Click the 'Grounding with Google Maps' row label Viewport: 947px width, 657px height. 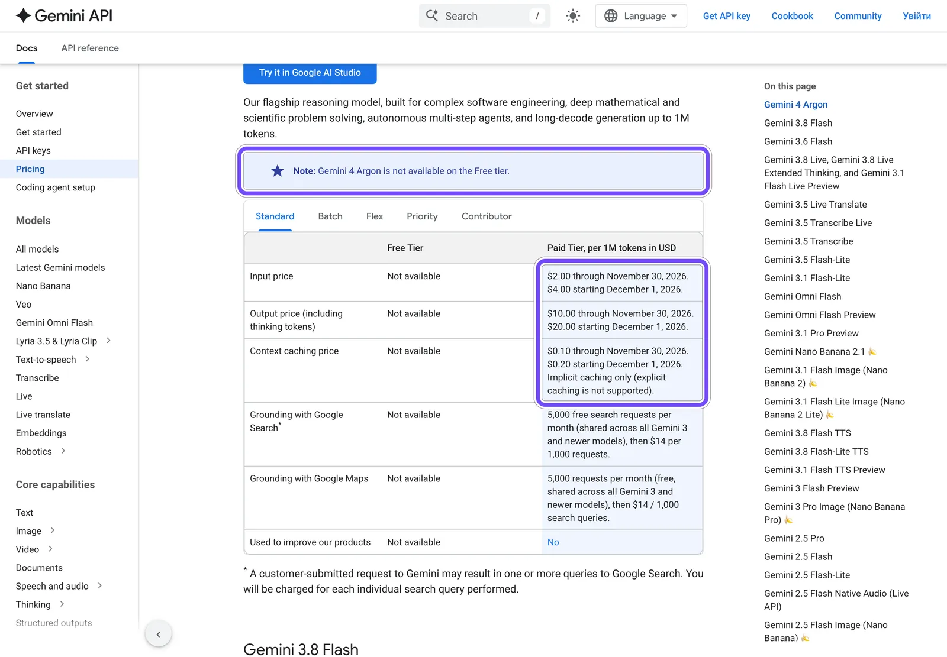tap(309, 478)
